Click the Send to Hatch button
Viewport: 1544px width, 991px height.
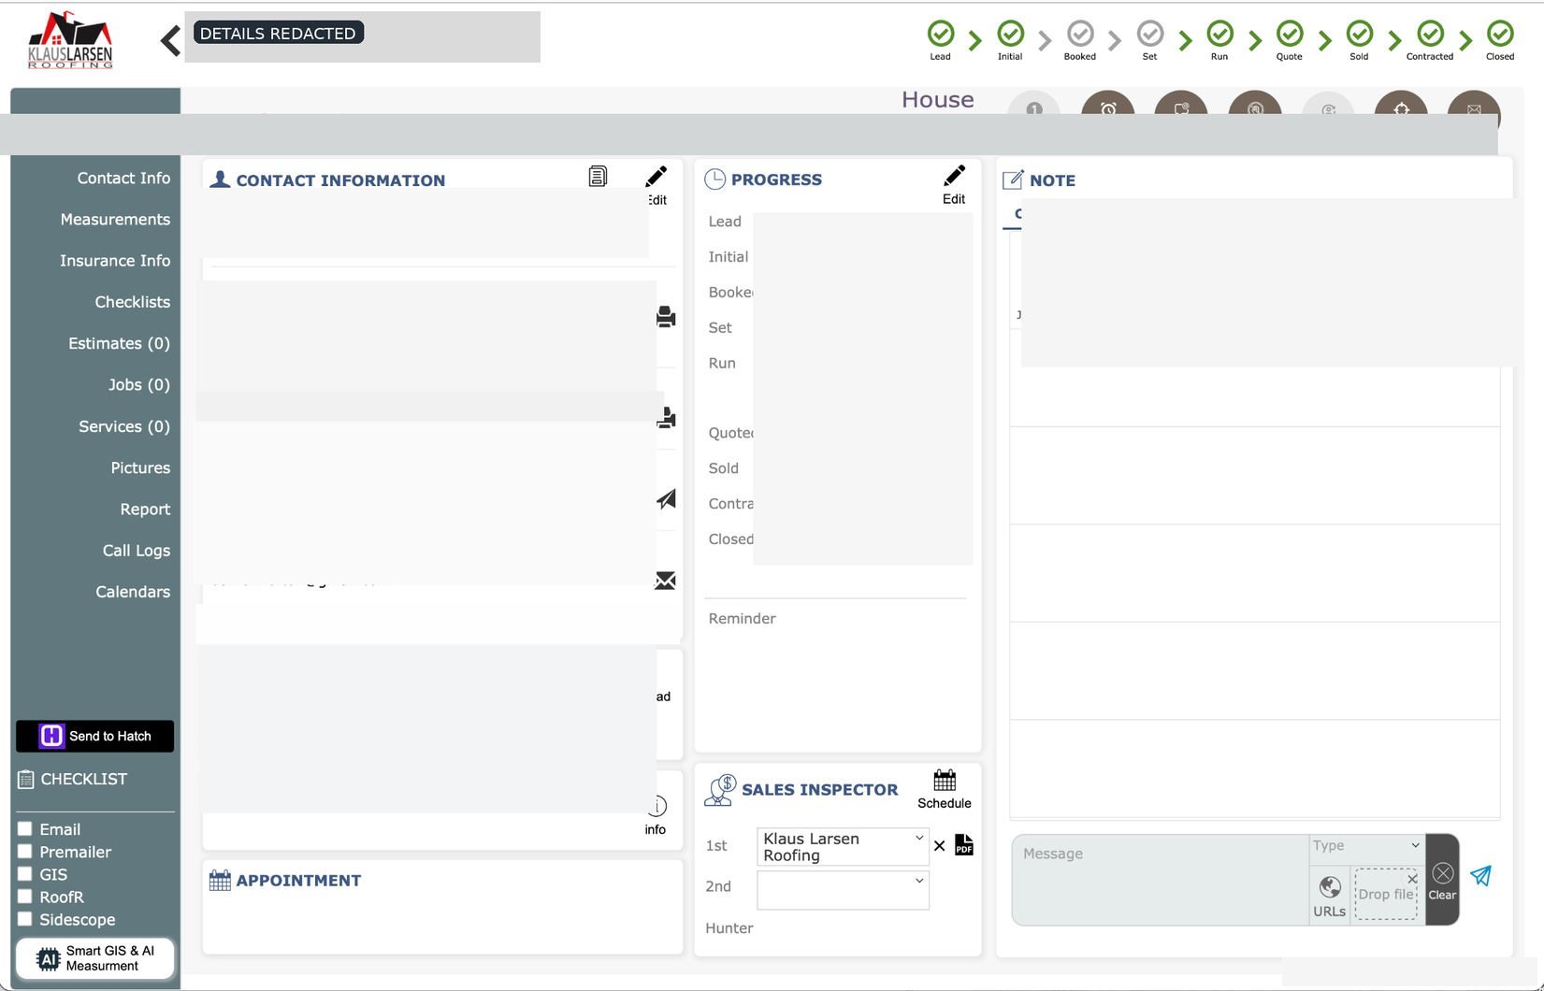coord(94,736)
